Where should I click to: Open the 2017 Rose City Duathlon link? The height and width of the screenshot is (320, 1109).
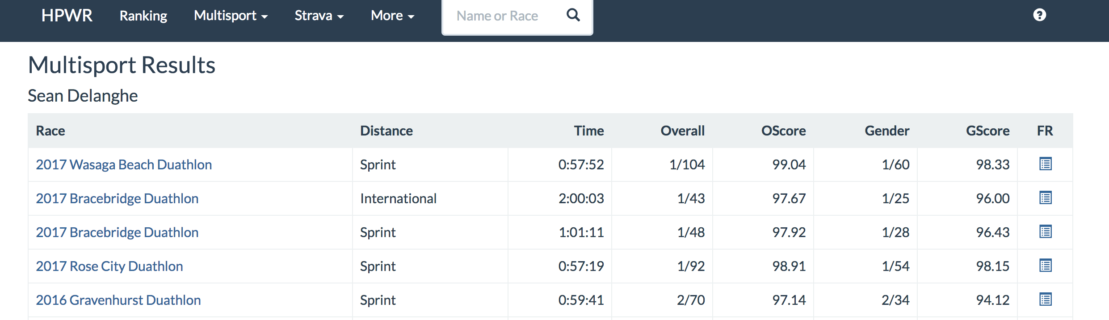pos(109,266)
